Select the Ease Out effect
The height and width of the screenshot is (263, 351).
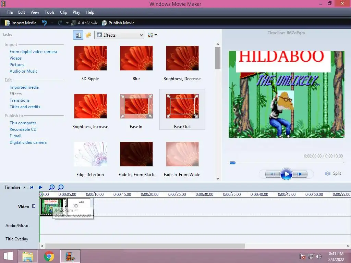(x=182, y=110)
